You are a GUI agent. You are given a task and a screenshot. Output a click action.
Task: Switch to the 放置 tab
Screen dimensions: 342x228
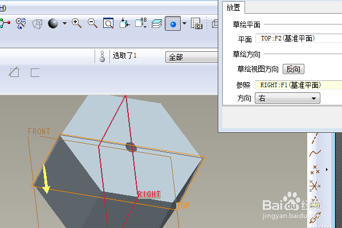[234, 7]
